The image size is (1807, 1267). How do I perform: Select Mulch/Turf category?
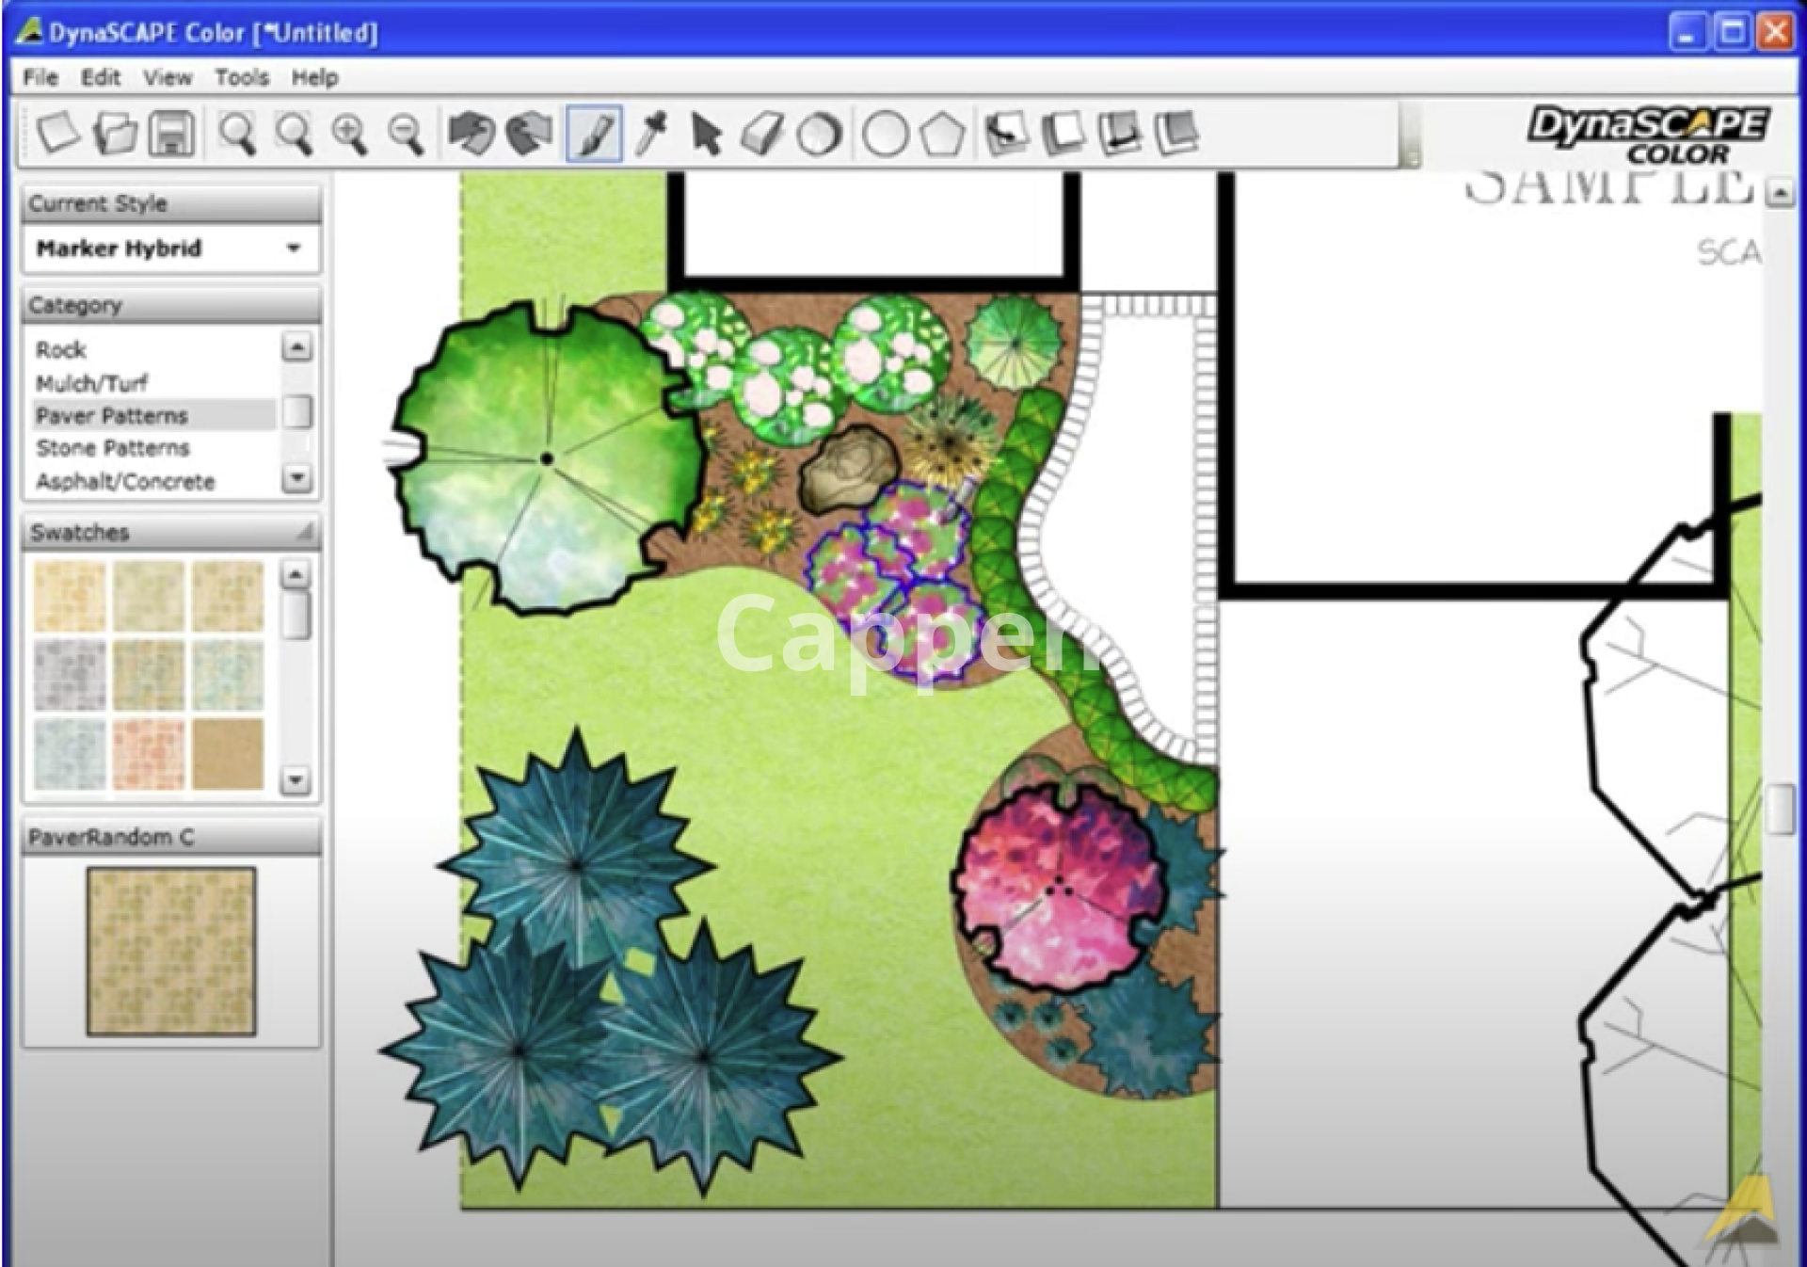pyautogui.click(x=91, y=383)
